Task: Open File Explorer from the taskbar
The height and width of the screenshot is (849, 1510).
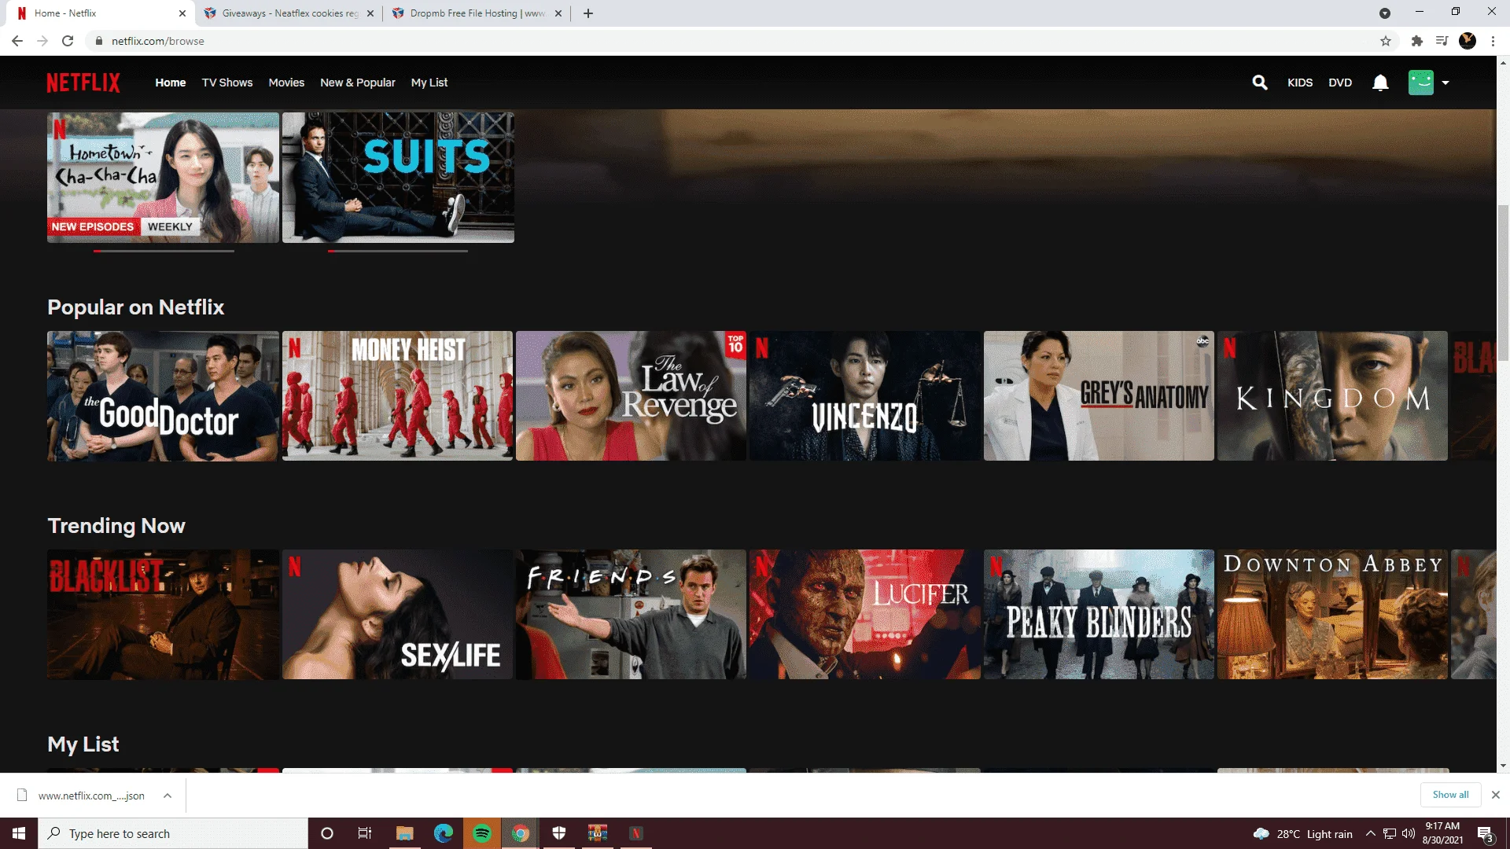Action: 405,833
